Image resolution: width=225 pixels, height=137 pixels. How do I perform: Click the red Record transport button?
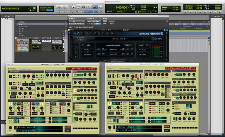pyautogui.click(x=220, y=12)
